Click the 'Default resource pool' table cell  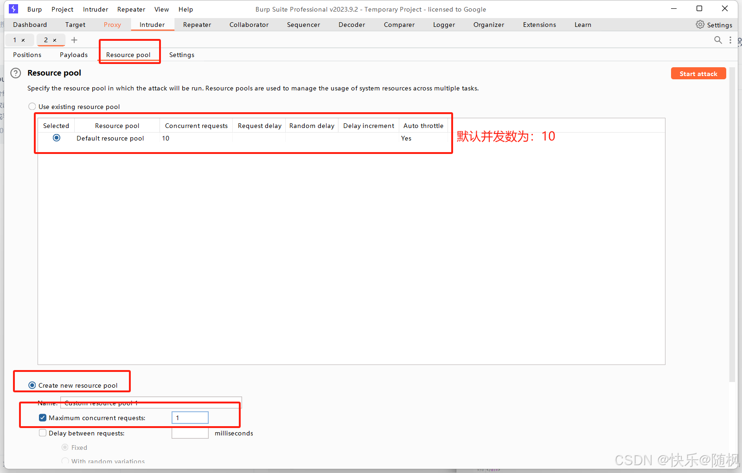pyautogui.click(x=110, y=138)
